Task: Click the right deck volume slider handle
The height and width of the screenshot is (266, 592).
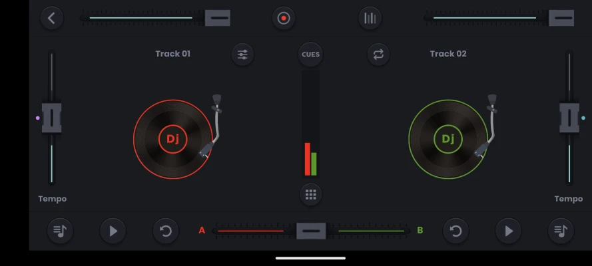Action: 561,18
